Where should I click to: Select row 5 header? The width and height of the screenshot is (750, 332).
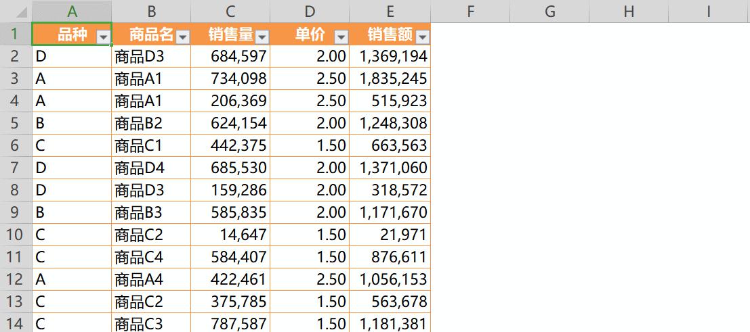pos(16,123)
